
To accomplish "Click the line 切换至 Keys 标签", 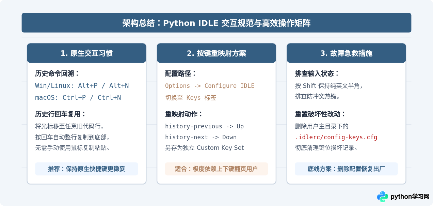I will [x=191, y=98].
